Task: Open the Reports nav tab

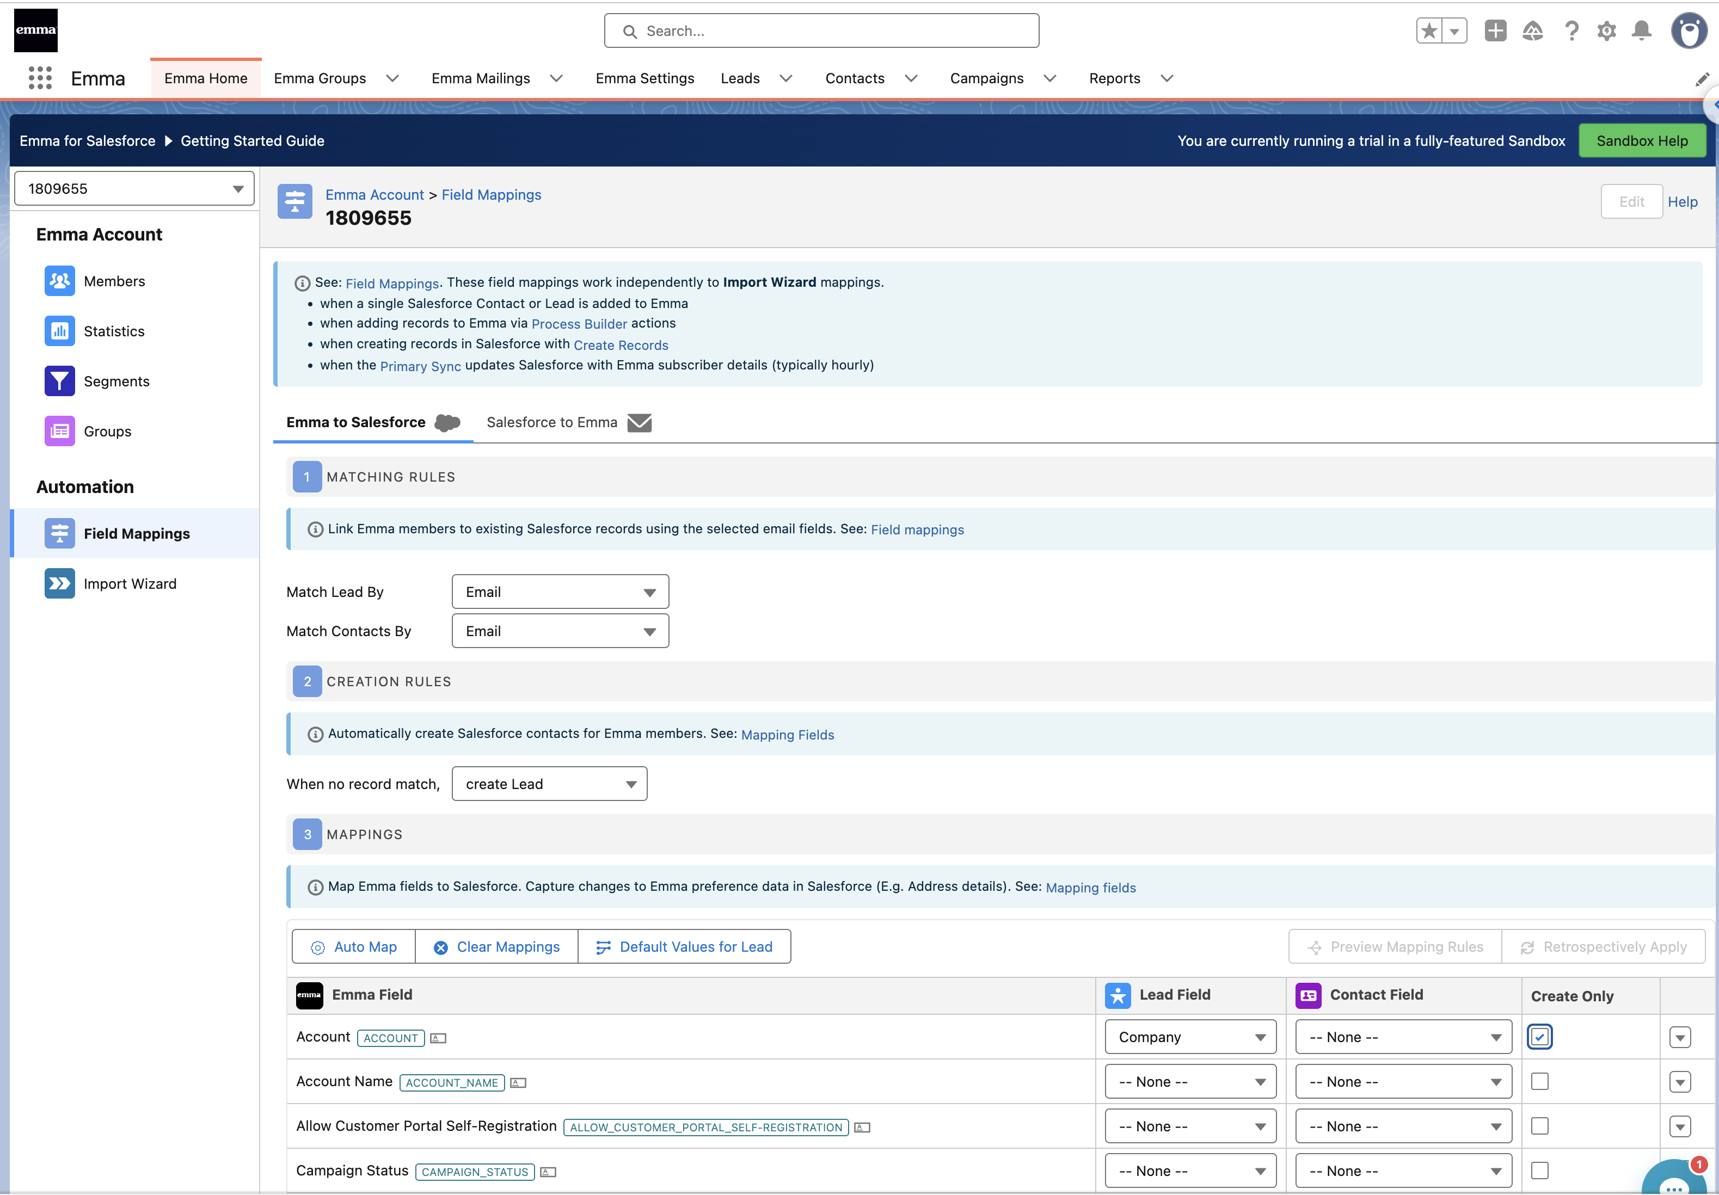Action: (x=1114, y=78)
